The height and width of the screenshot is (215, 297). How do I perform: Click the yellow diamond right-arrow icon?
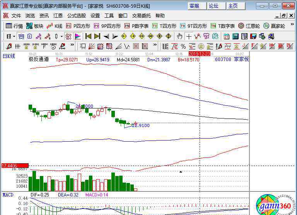(x=133, y=36)
